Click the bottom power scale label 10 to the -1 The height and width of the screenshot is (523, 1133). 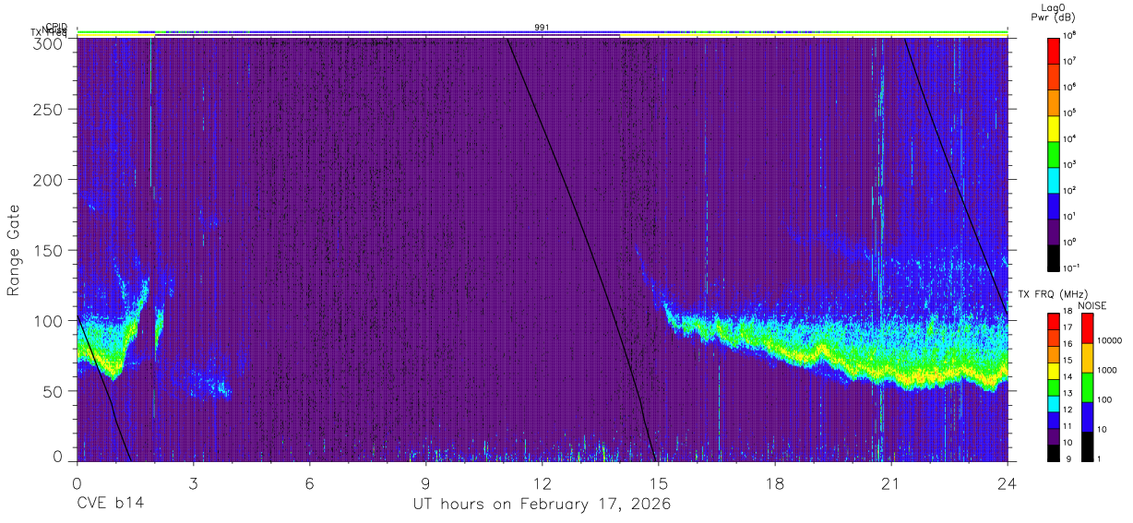1072,267
